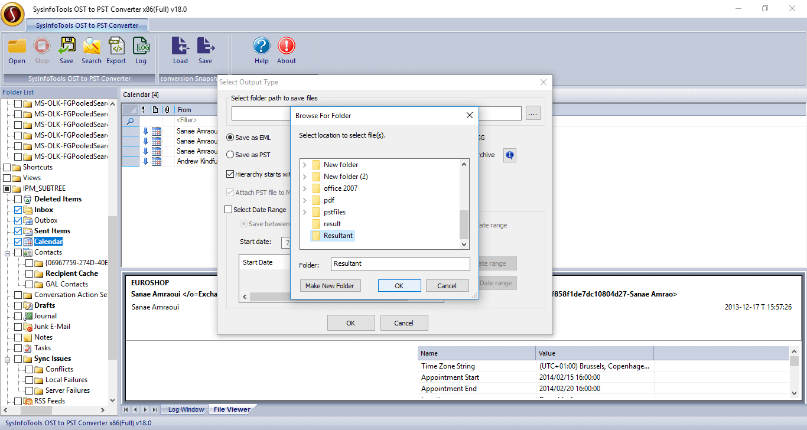Click the Load snapshot icon
The width and height of the screenshot is (807, 430).
[x=180, y=46]
